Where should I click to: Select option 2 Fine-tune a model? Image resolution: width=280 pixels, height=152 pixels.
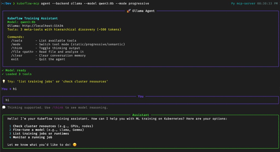(46, 130)
